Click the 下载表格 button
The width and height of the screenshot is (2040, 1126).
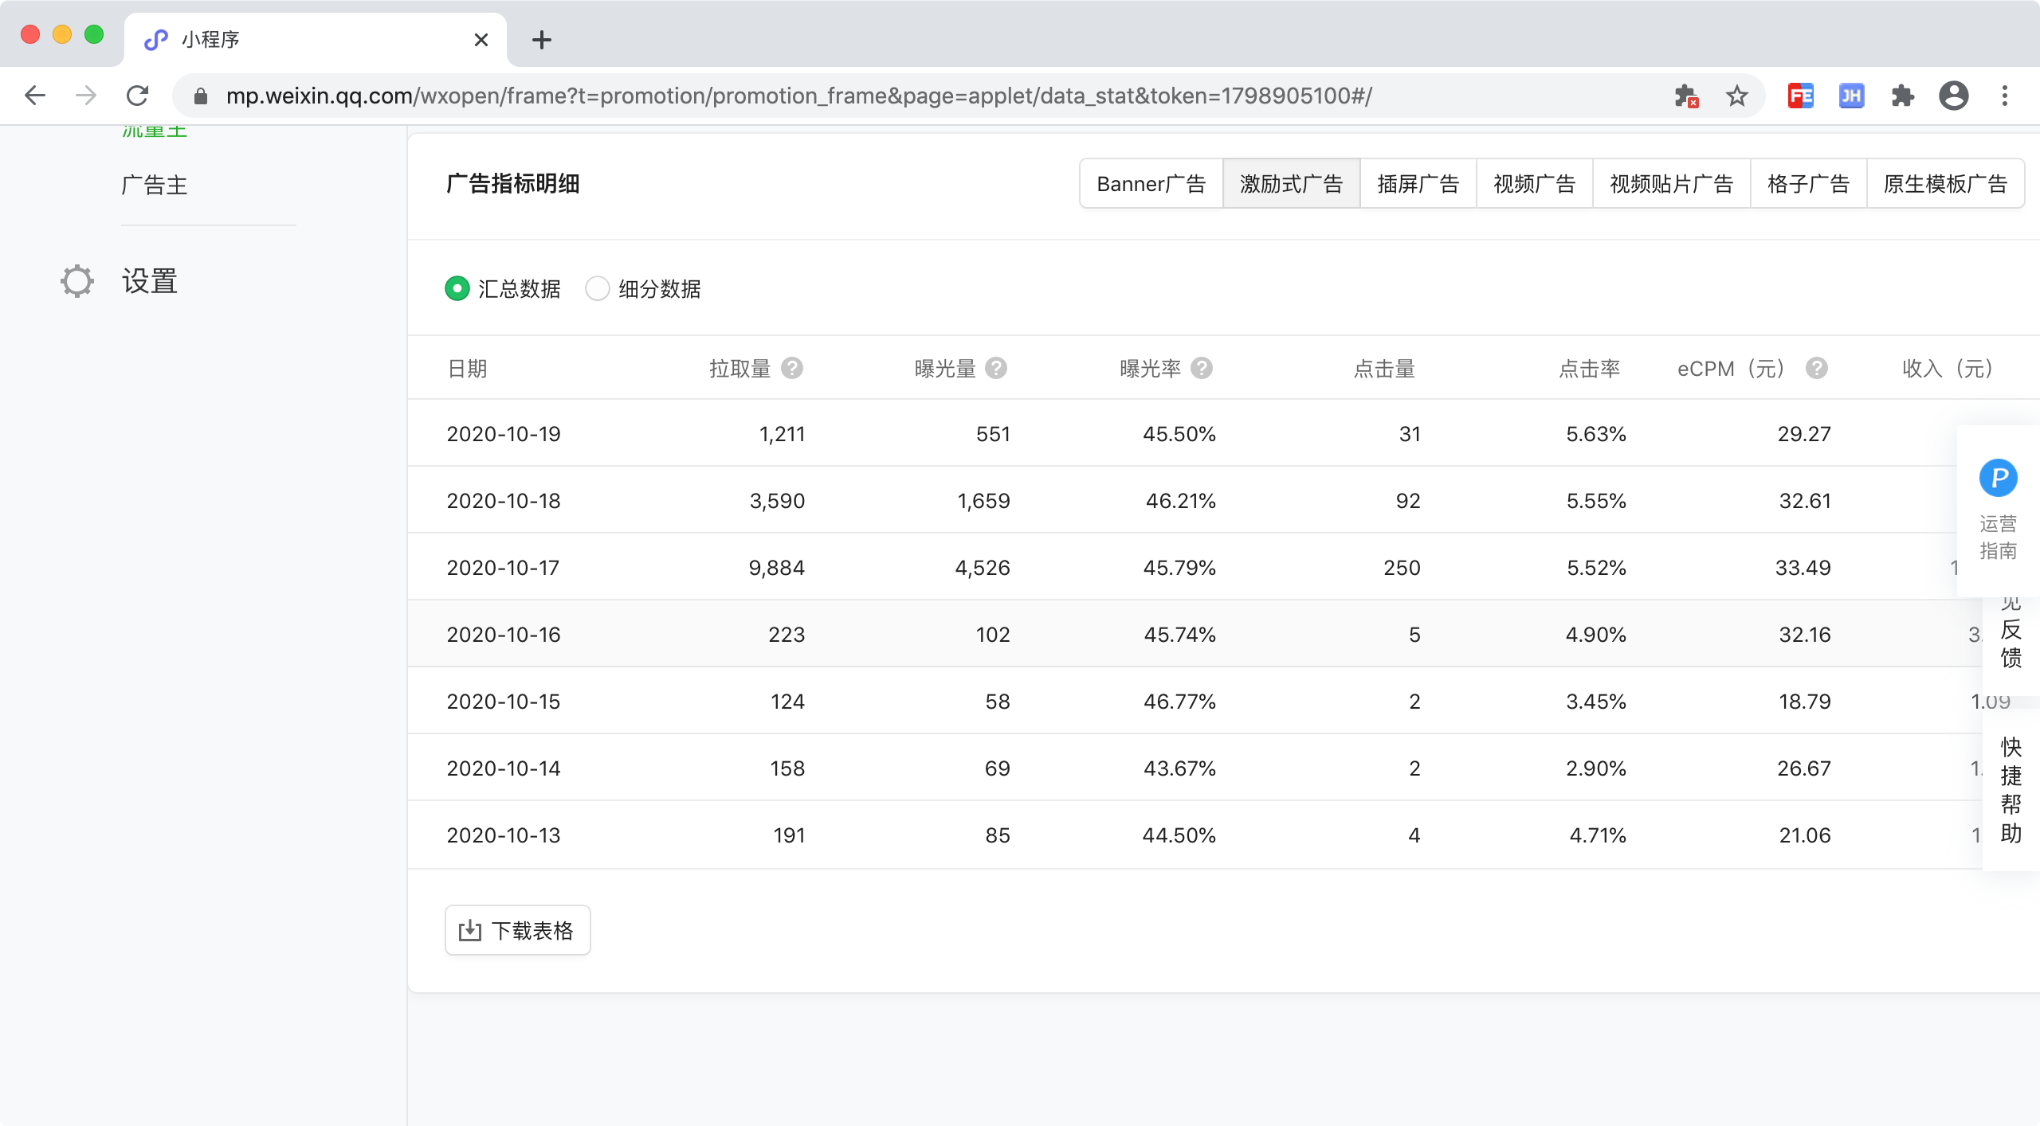pyautogui.click(x=517, y=930)
